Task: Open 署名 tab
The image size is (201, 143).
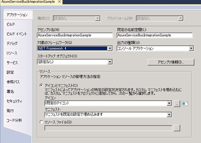Action: [x=10, y=92]
